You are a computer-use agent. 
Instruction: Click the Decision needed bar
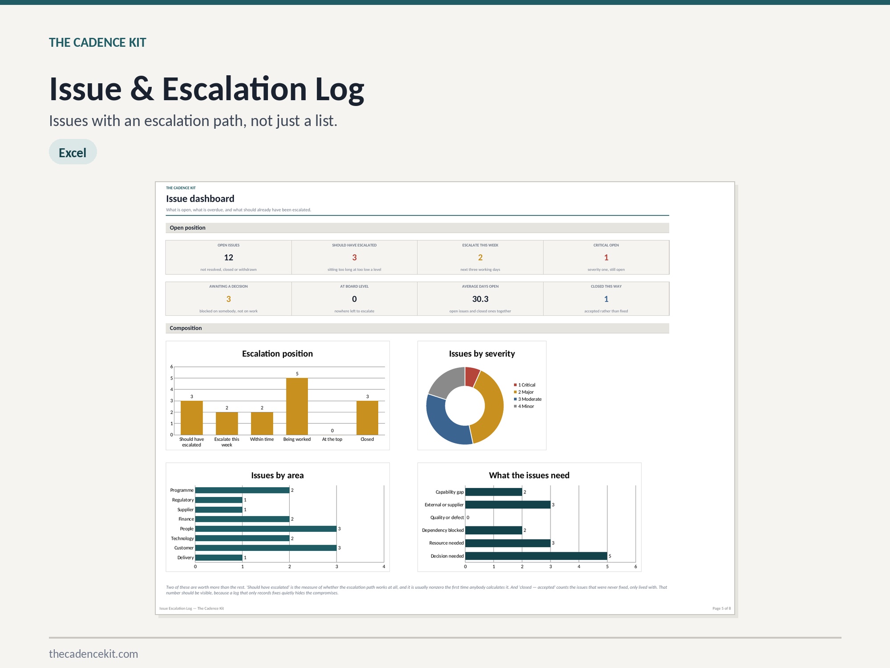[x=536, y=556]
